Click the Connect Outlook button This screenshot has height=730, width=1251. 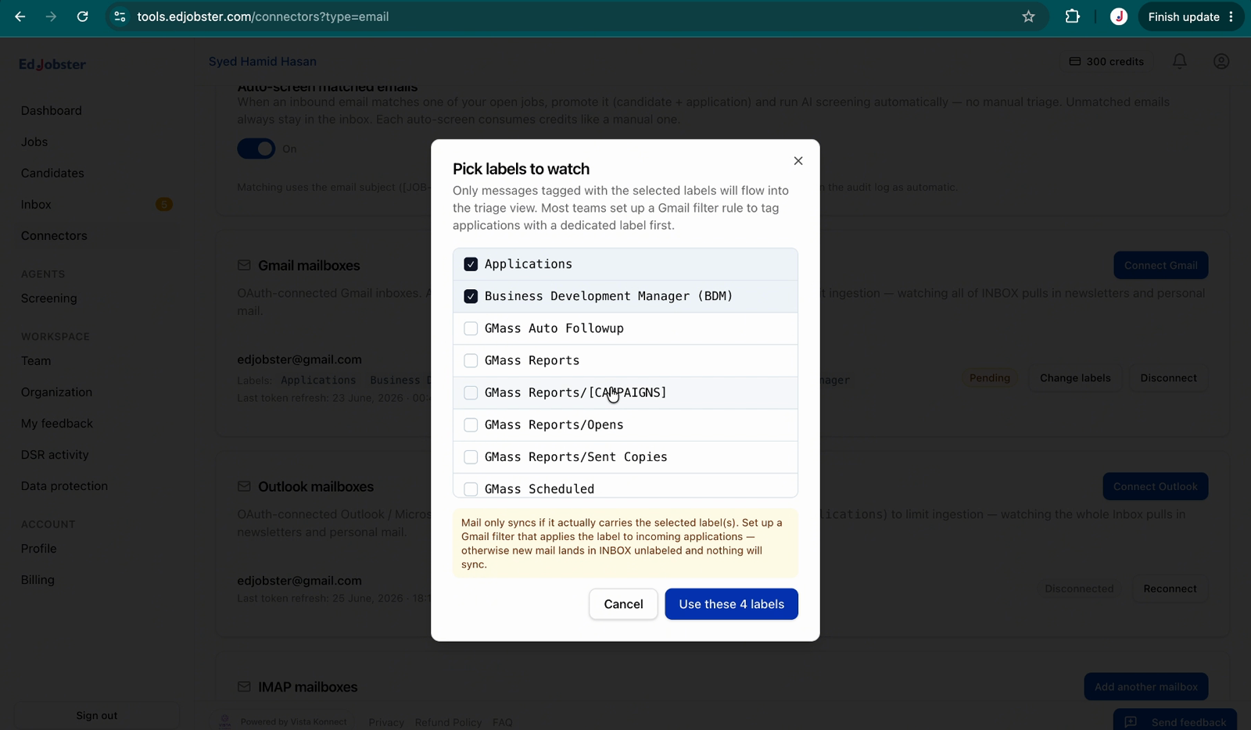[1156, 486]
